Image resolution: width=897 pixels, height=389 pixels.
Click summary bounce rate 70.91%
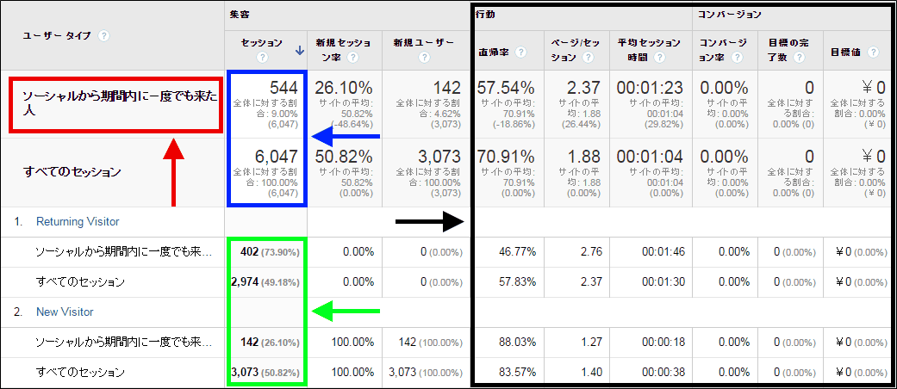[x=506, y=156]
